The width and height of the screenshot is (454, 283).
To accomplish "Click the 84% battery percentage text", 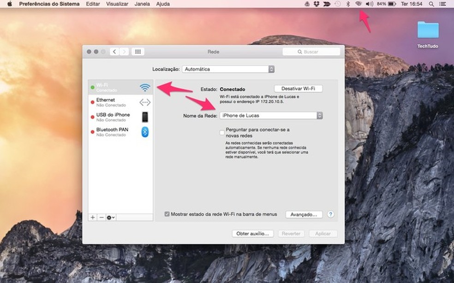I will 381,4.
